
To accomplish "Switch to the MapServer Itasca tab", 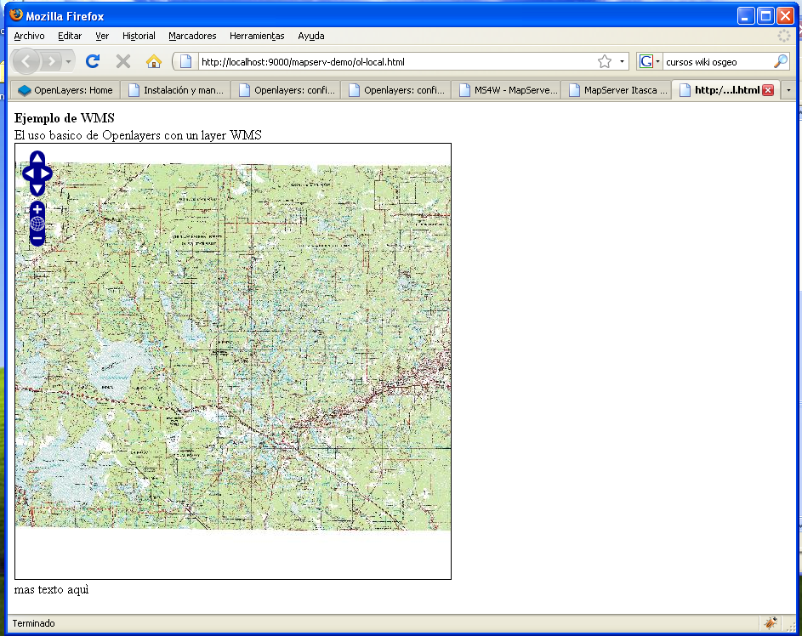I will click(618, 90).
